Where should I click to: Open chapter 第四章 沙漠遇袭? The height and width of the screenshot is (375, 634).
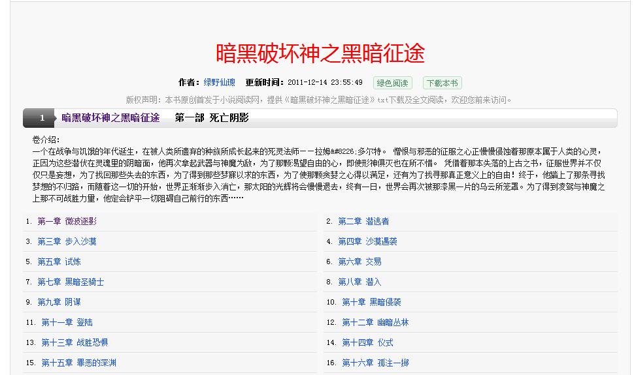tap(368, 242)
